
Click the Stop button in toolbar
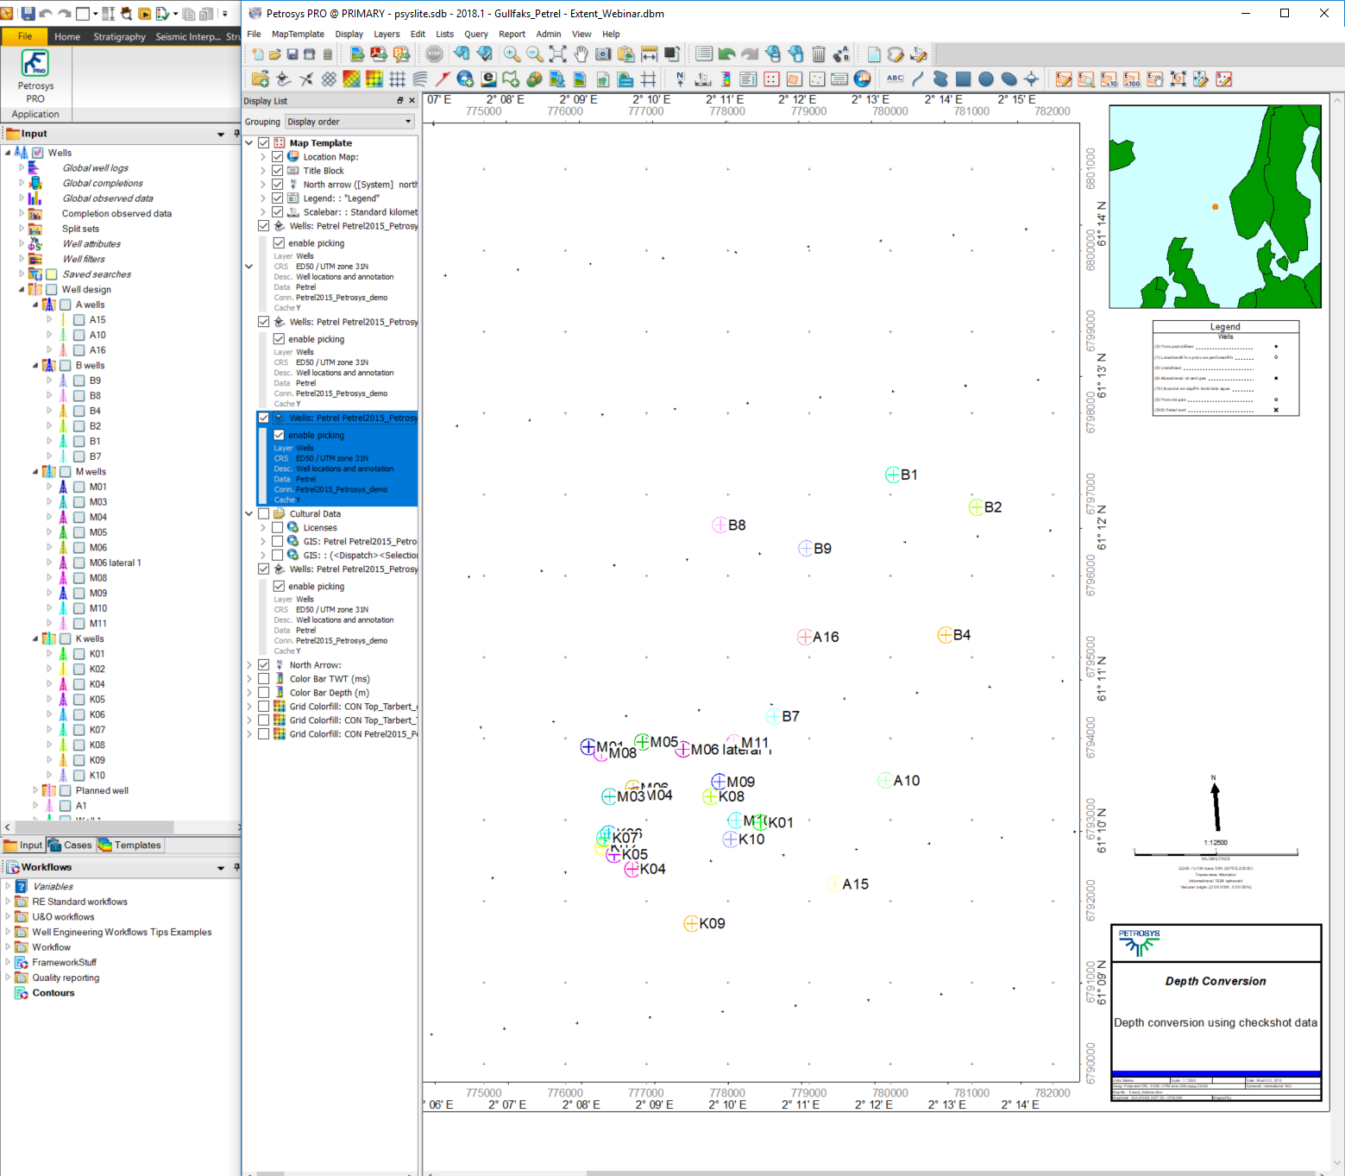tap(434, 54)
